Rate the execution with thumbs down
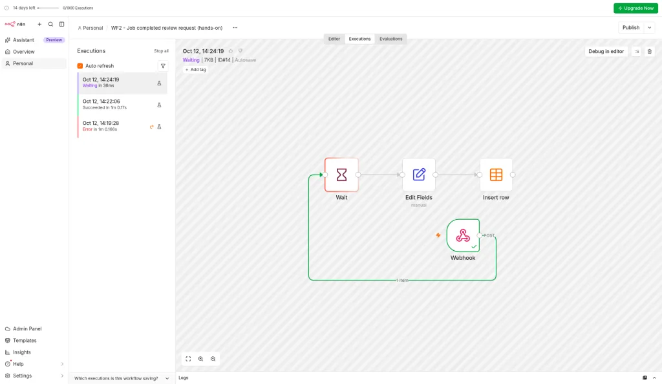This screenshot has width=662, height=384. point(240,51)
